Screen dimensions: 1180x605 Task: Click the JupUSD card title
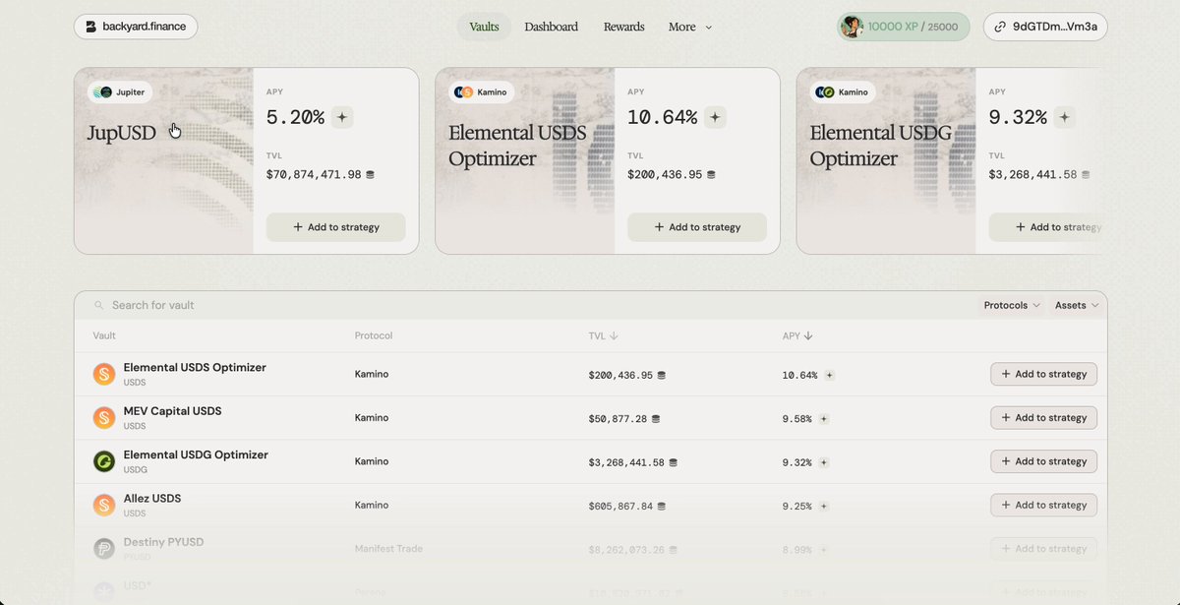(124, 133)
